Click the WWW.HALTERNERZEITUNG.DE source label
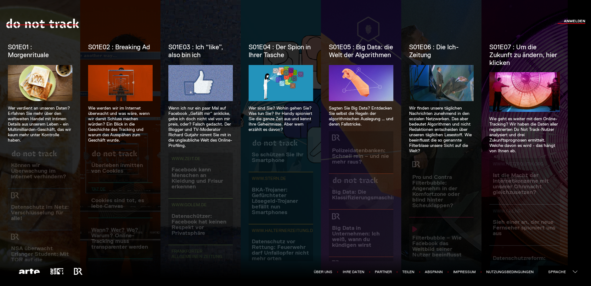This screenshot has height=286, width=591. coord(282,230)
